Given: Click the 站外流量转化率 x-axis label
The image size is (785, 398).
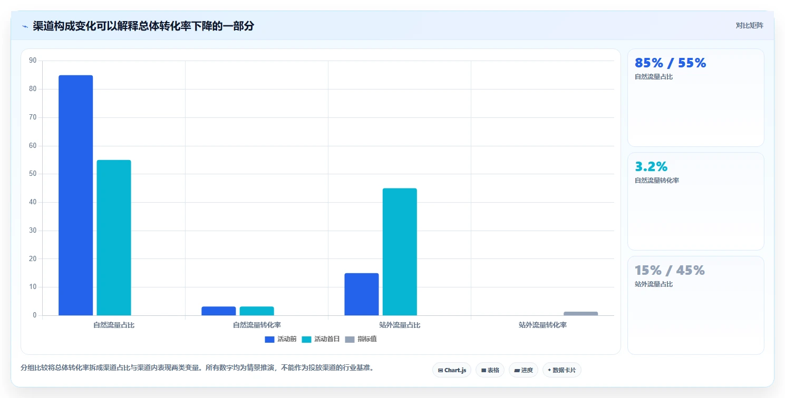Looking at the screenshot, I should coord(542,325).
